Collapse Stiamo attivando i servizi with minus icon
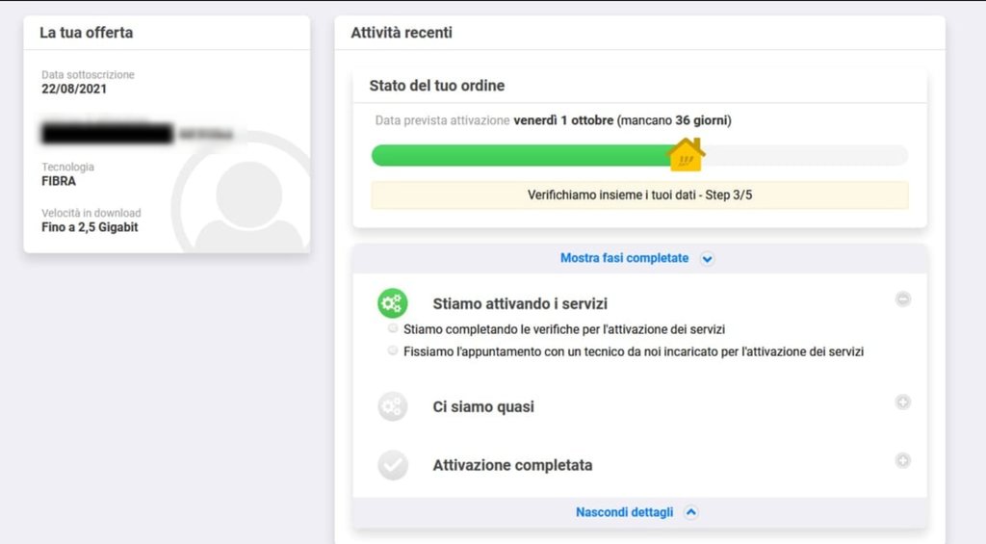The image size is (986, 544). click(903, 299)
